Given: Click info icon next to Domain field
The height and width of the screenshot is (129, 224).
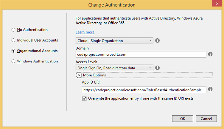Looking at the screenshot, I should point(210,54).
